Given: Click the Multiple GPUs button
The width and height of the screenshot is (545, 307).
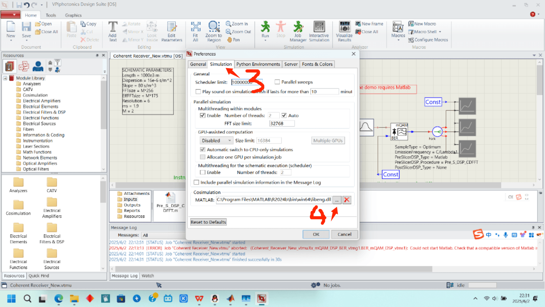Looking at the screenshot, I should [328, 140].
